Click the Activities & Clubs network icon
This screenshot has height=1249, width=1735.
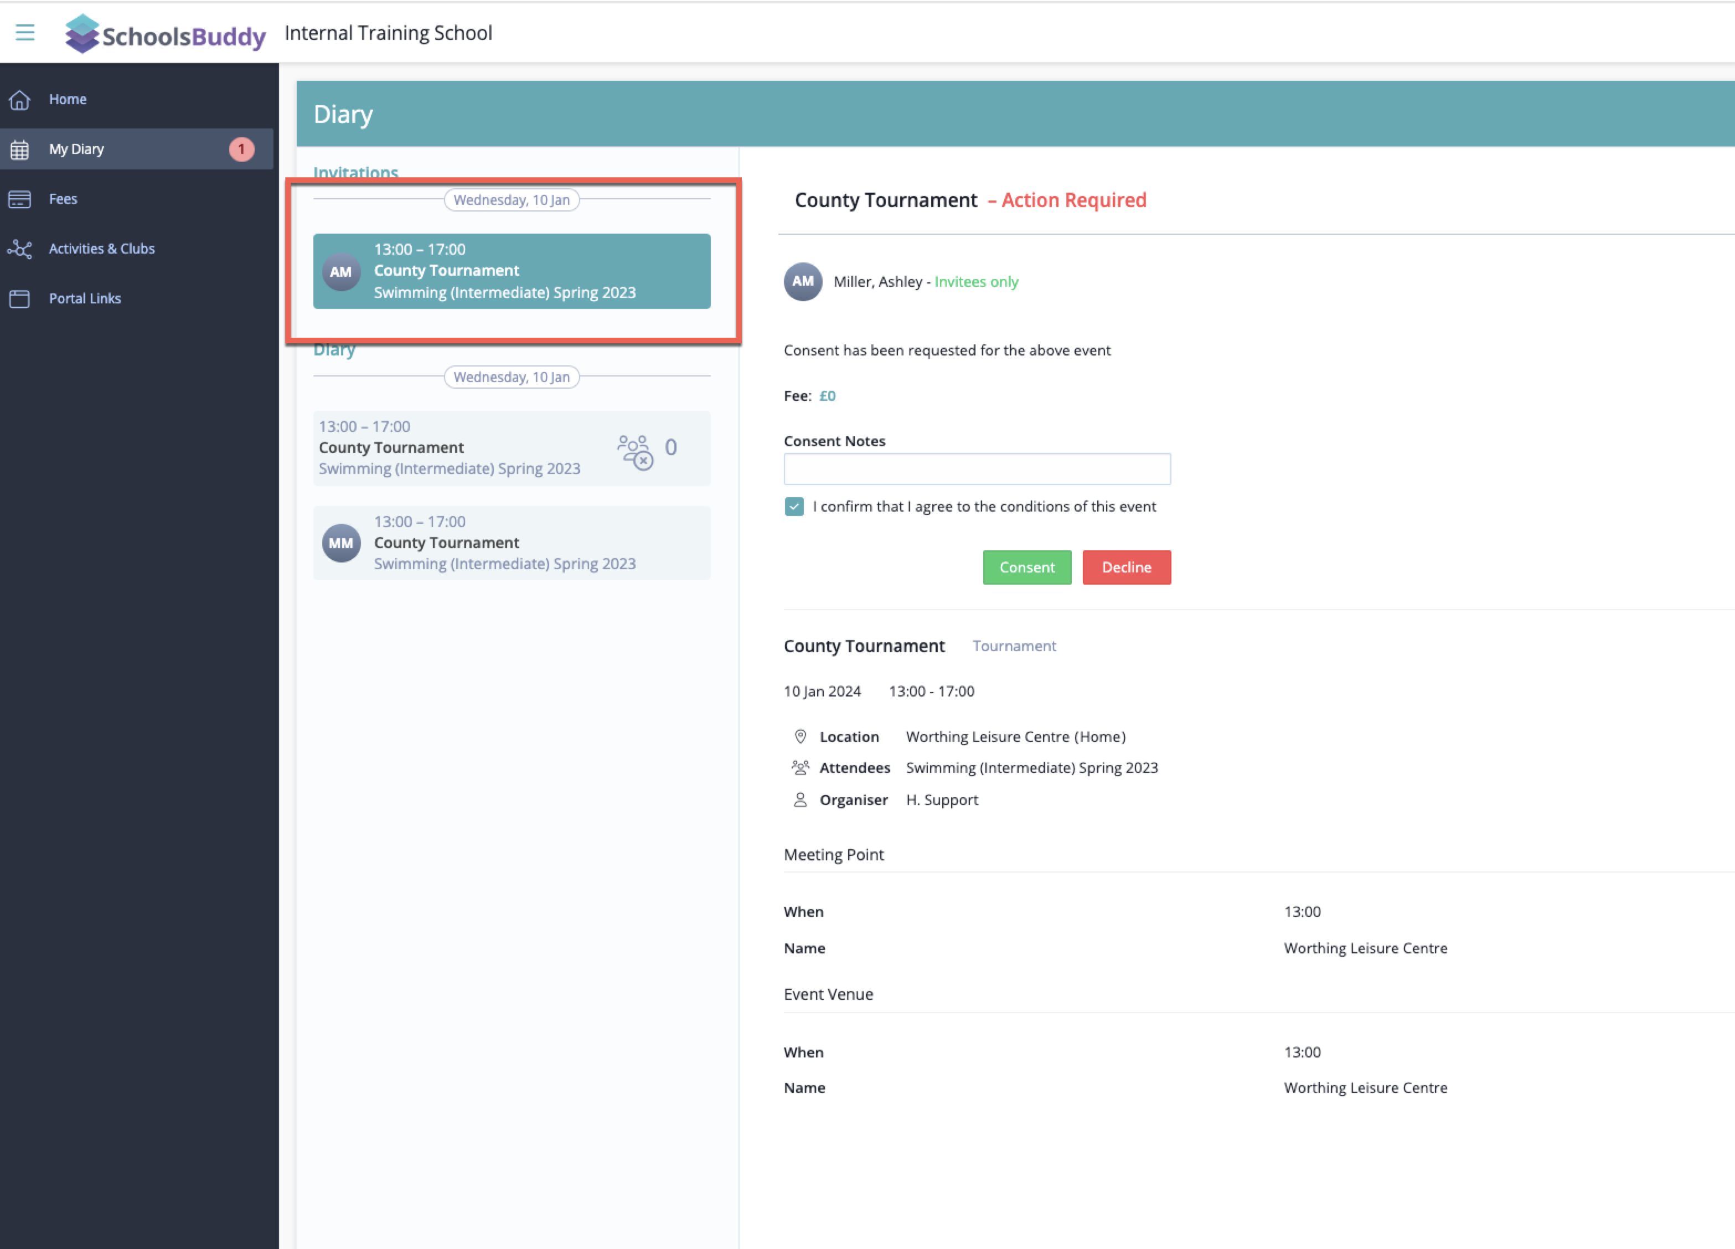pyautogui.click(x=20, y=249)
